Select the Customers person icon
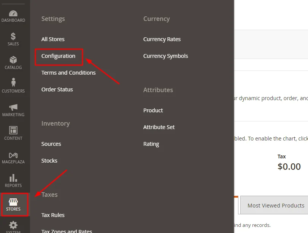This screenshot has height=233, width=308. click(x=13, y=83)
